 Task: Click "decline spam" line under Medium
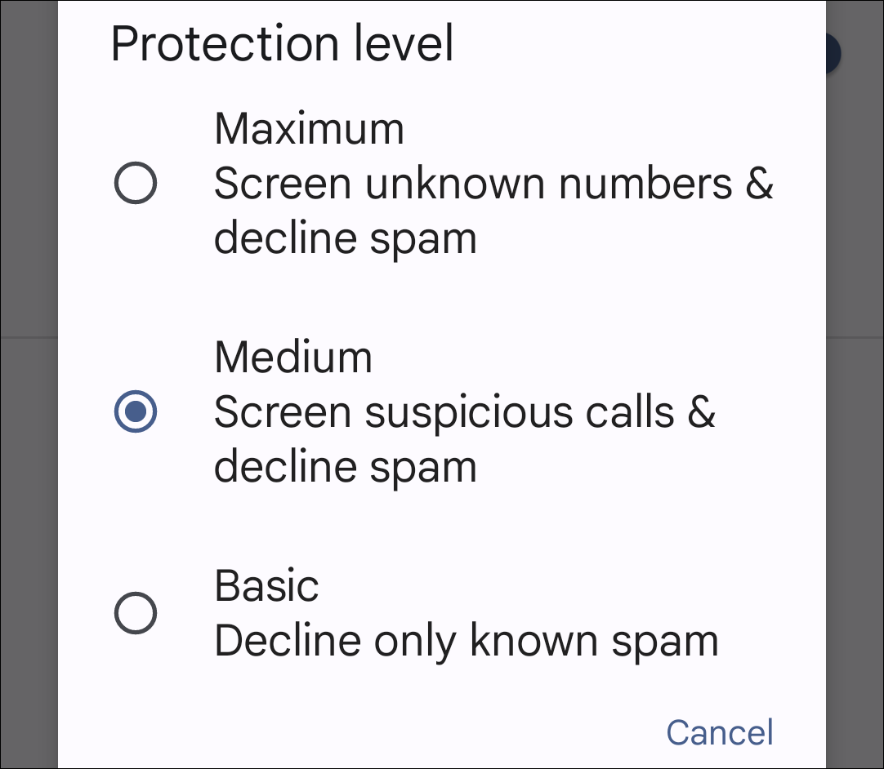tap(345, 467)
